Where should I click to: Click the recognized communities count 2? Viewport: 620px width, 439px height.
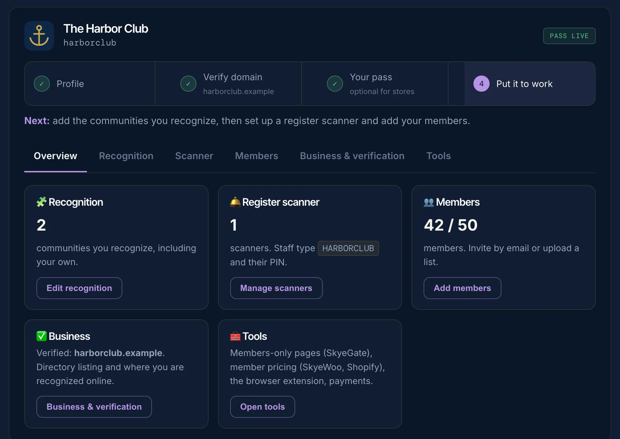(41, 225)
